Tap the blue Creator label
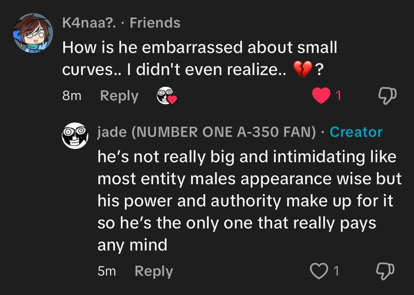 tap(356, 132)
